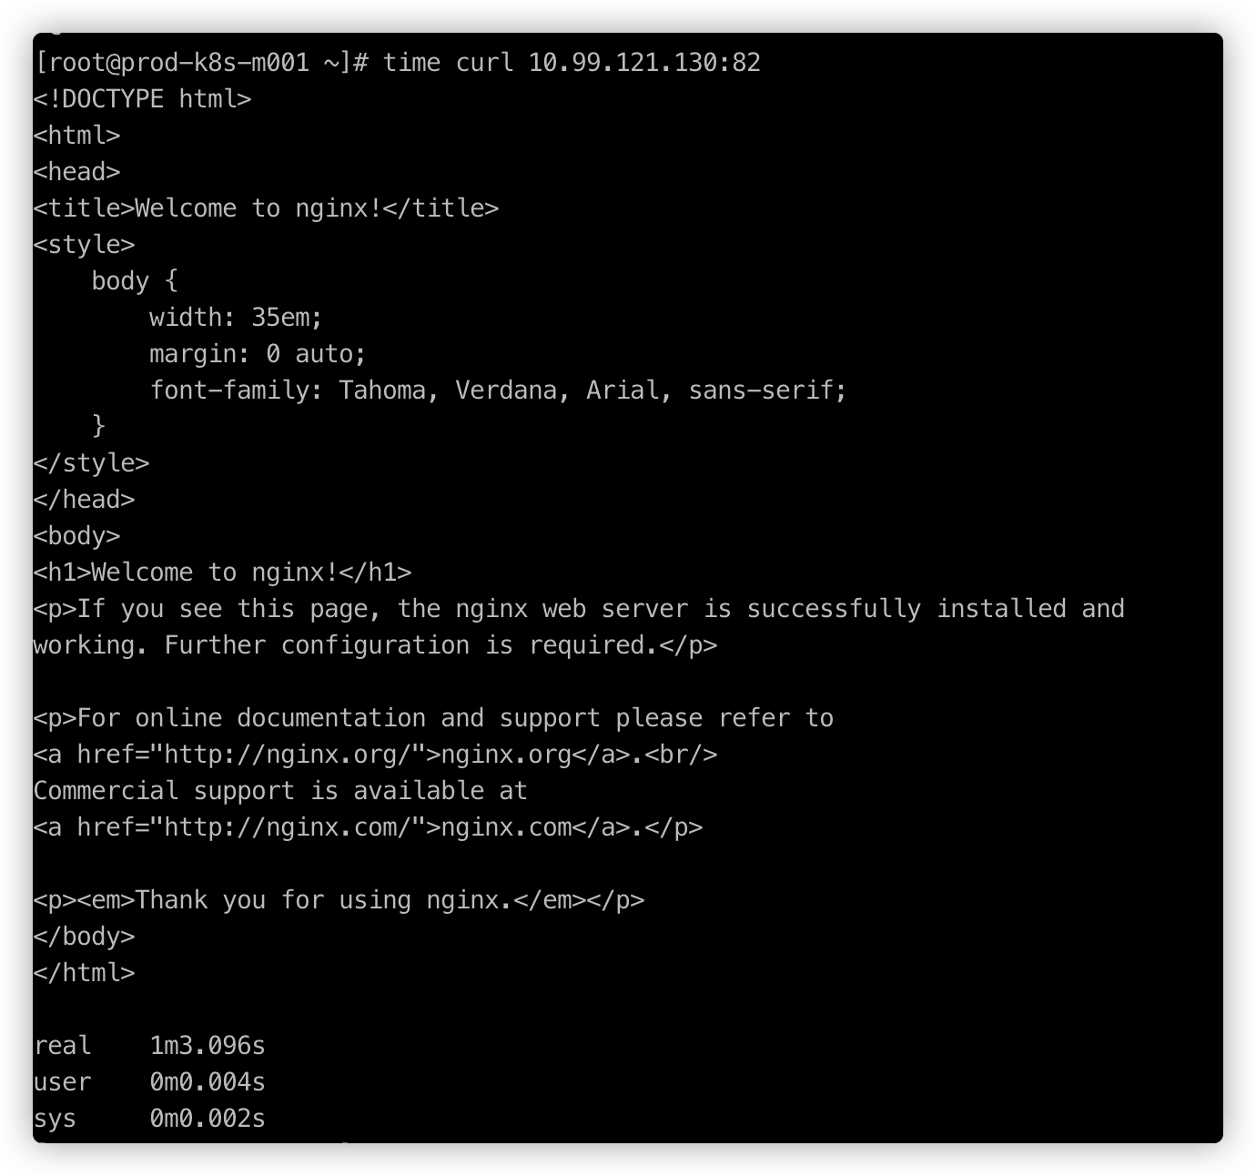This screenshot has height=1176, width=1256.
Task: Click the 'Further configuration is required' line
Action: pyautogui.click(x=375, y=645)
